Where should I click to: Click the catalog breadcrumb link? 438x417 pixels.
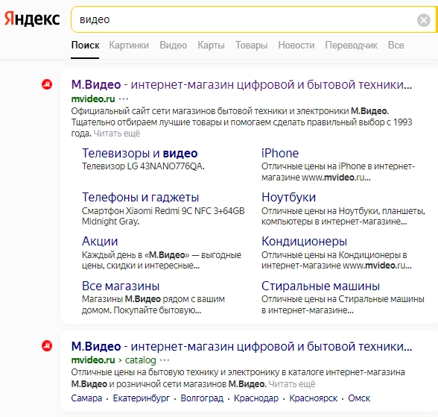click(140, 360)
